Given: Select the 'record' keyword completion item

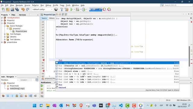Looking at the screenshot, I should (117, 88).
